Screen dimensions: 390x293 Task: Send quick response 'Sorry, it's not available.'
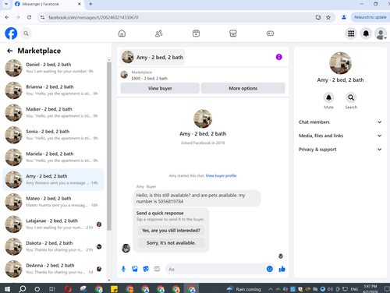(x=171, y=243)
